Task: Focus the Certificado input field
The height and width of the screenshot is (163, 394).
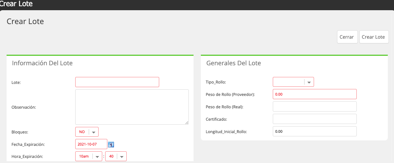Action: [315, 119]
